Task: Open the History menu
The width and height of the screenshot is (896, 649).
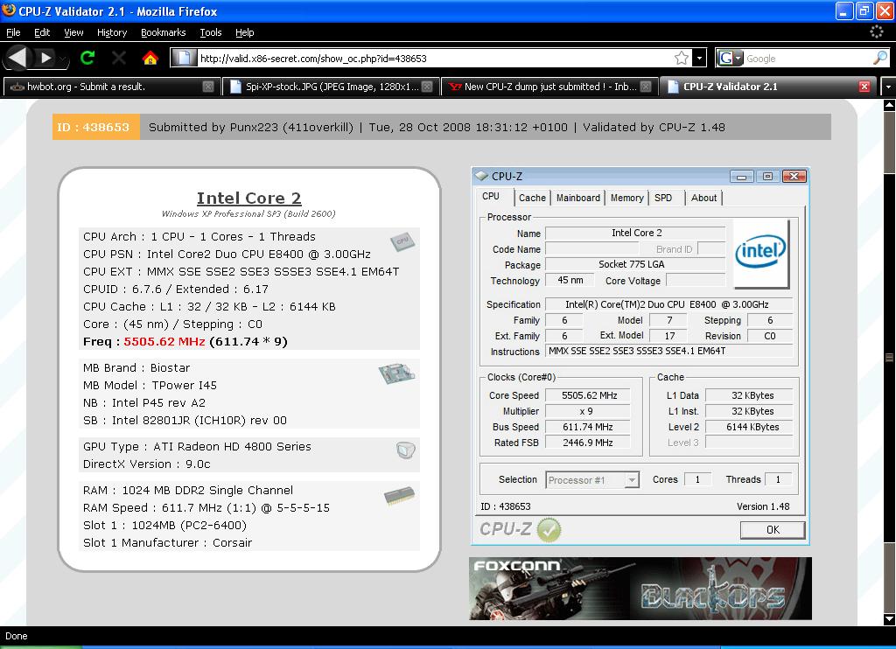Action: click(x=112, y=32)
